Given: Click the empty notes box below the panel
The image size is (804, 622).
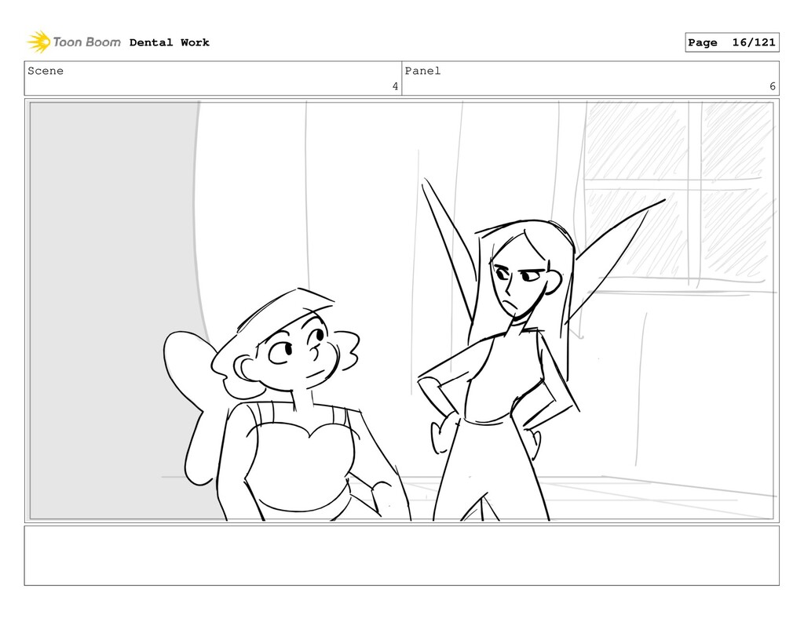Looking at the screenshot, I should coord(401,555).
